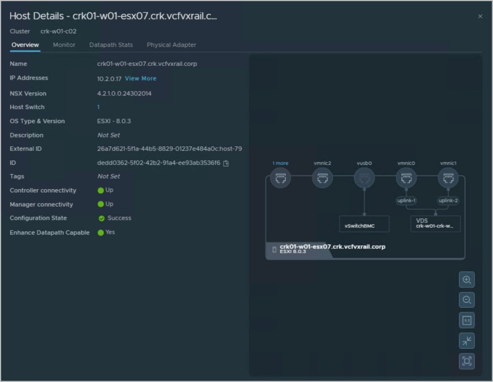Select the vmnic1 adapter icon
This screenshot has height=382, width=493.
coord(448,178)
